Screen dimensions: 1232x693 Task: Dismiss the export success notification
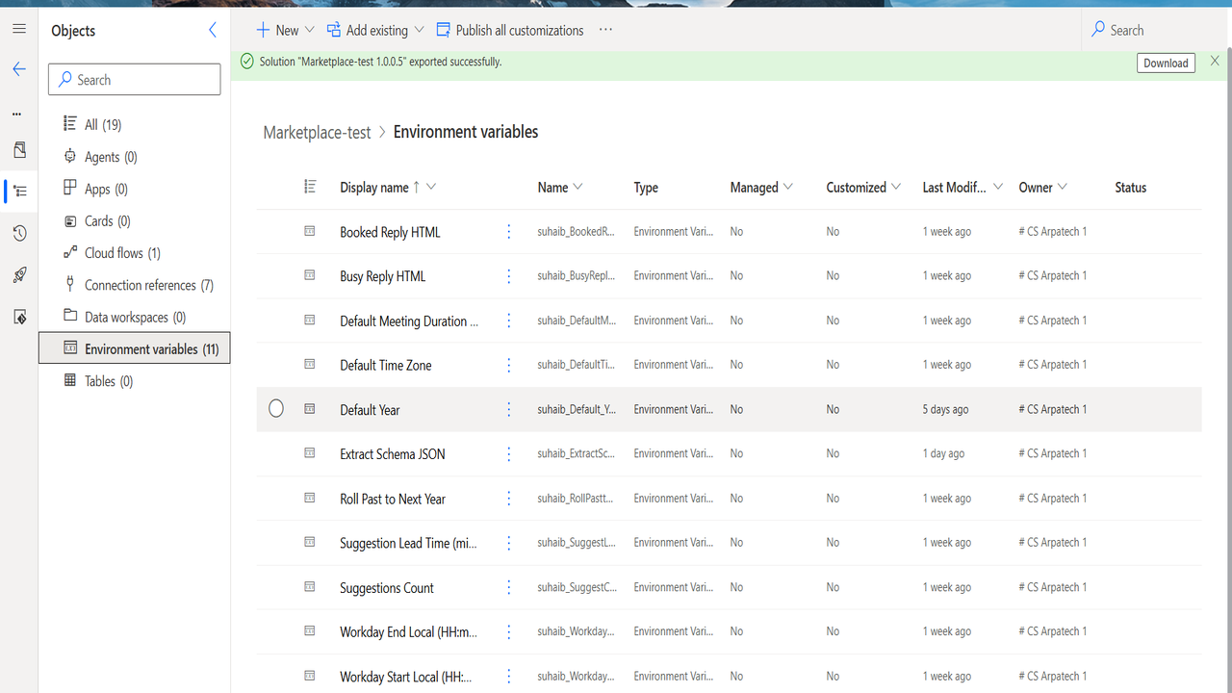click(1215, 62)
